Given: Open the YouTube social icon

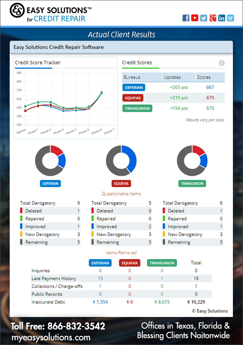Looking at the screenshot, I should [194, 18].
